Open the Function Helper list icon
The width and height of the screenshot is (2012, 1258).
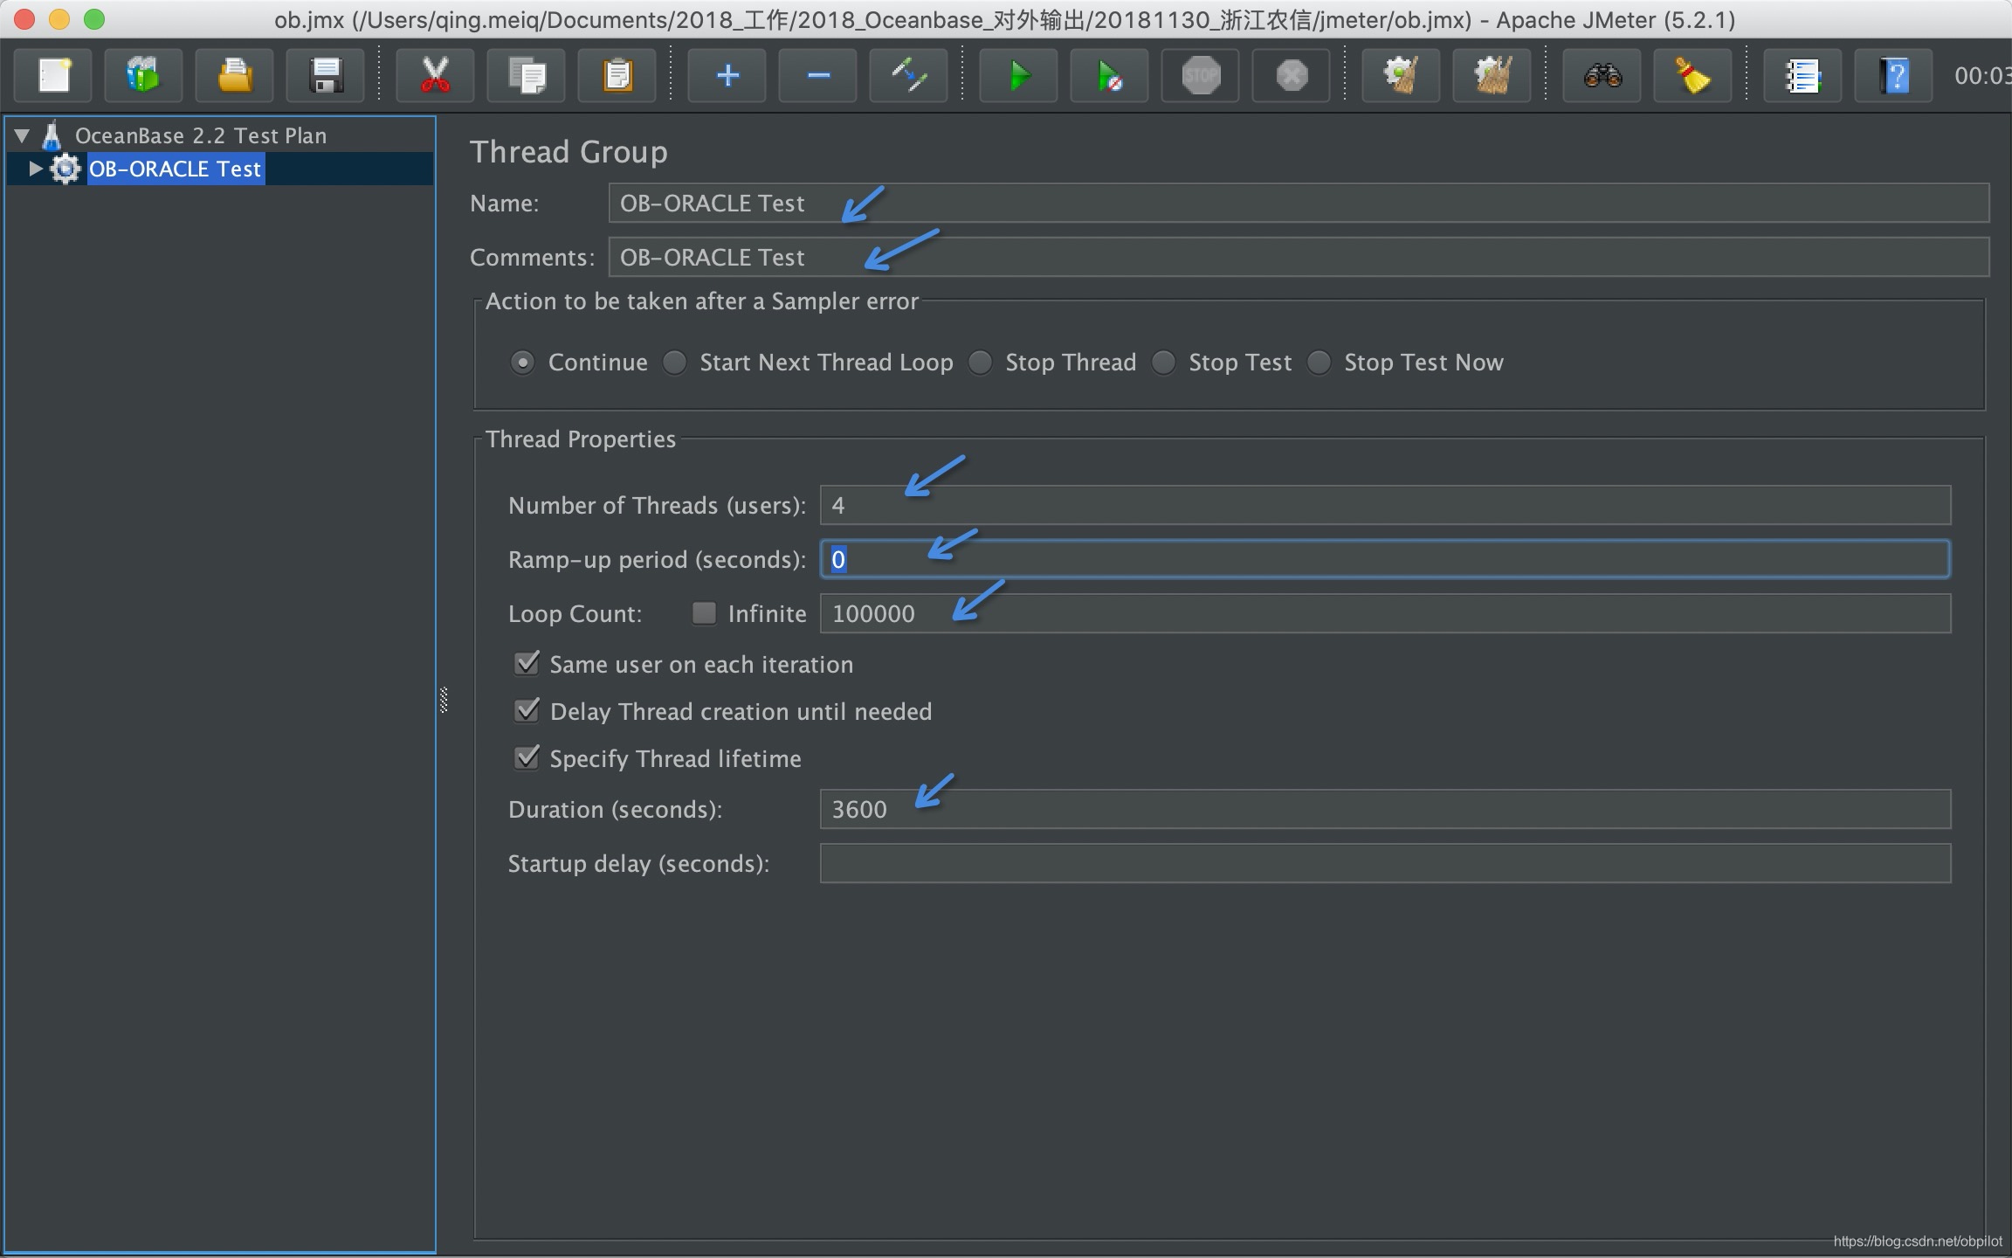click(1802, 76)
